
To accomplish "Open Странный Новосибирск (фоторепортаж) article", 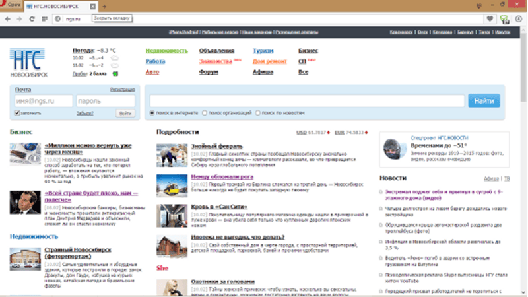I will pos(78,253).
